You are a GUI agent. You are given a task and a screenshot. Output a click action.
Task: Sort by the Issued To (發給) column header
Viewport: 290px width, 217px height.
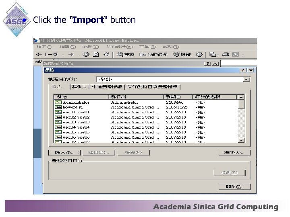point(81,97)
